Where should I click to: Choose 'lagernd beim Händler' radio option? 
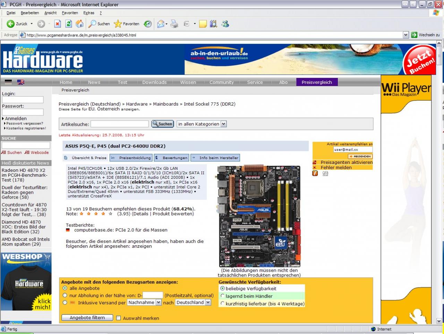click(222, 296)
